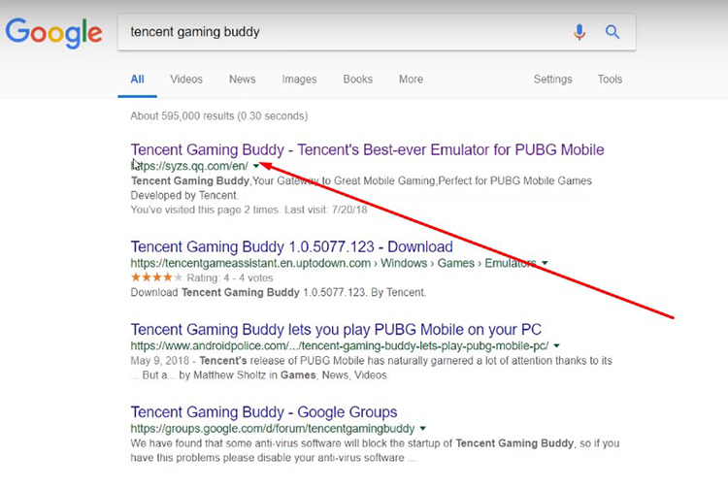
Task: Open search Settings
Action: [552, 80]
